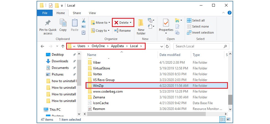
Task: Go Up one folder level
Action: [63, 46]
